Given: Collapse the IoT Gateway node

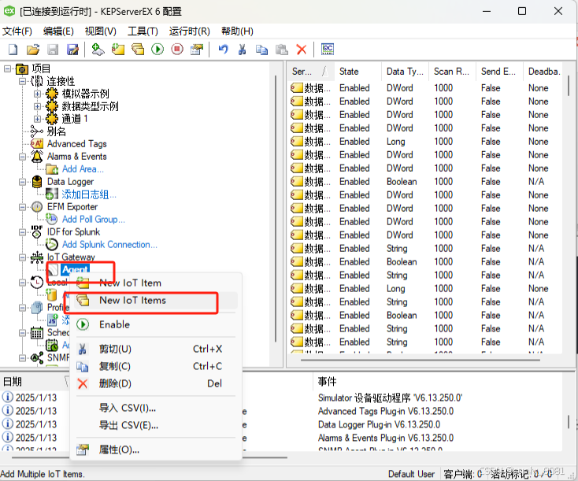Looking at the screenshot, I should coord(22,257).
